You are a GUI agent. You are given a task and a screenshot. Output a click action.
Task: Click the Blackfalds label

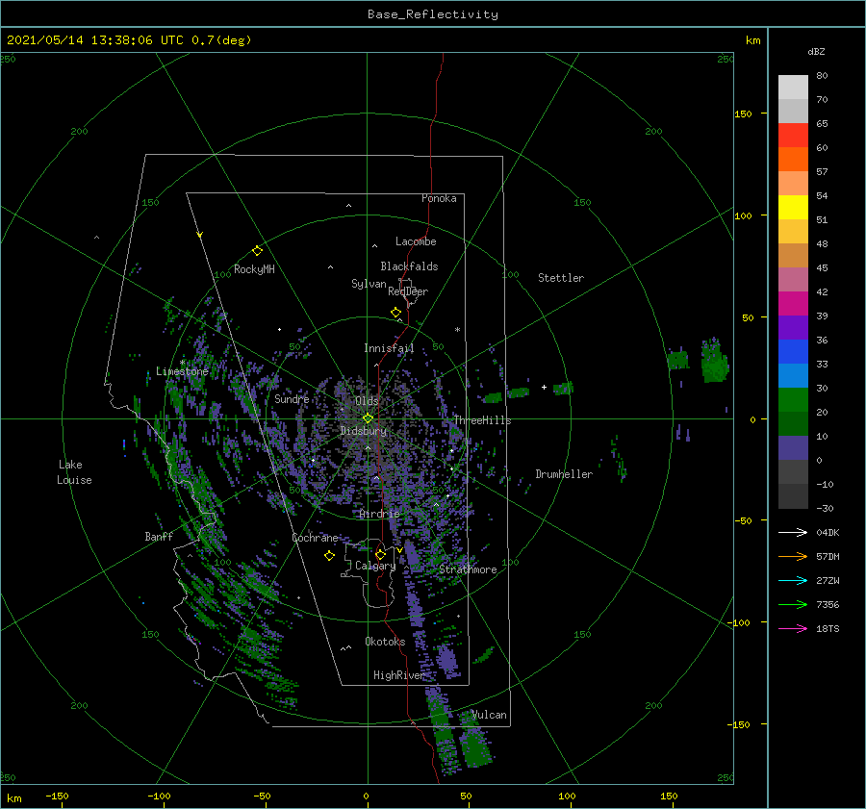tap(409, 266)
